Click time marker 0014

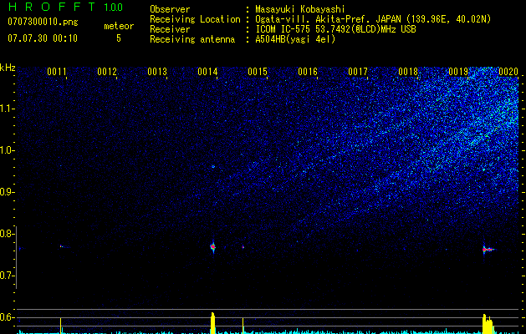click(207, 72)
